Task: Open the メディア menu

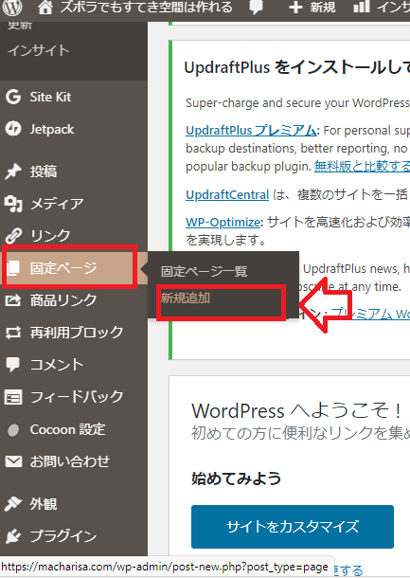Action: [x=57, y=204]
